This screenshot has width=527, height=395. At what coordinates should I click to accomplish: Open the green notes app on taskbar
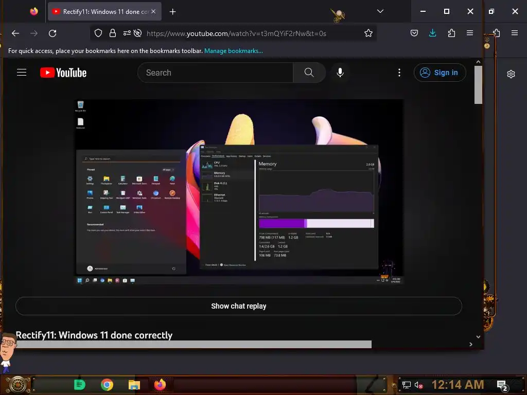pos(80,385)
